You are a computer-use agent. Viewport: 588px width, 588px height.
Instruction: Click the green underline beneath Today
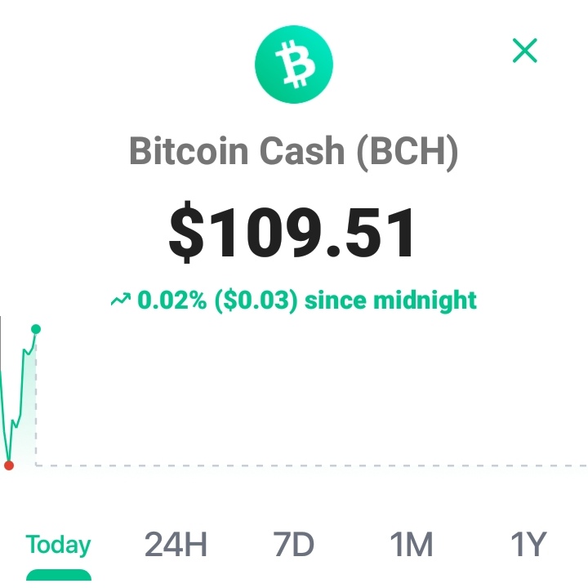(x=59, y=574)
